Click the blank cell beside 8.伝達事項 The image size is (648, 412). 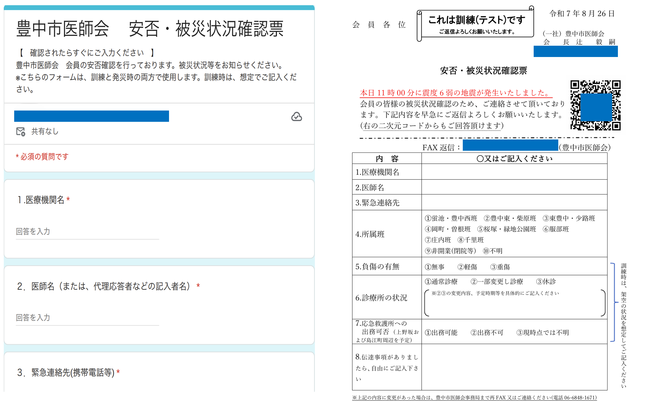tap(514, 367)
